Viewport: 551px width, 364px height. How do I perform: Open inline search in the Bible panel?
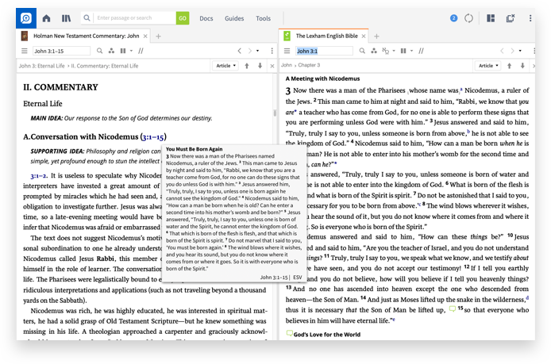pyautogui.click(x=362, y=51)
